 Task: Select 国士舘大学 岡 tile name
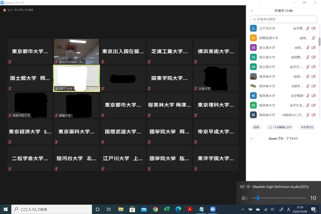tap(30, 78)
